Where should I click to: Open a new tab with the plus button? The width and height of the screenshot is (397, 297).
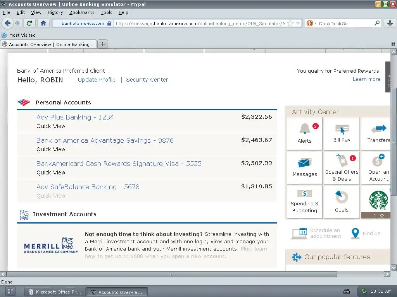102,44
